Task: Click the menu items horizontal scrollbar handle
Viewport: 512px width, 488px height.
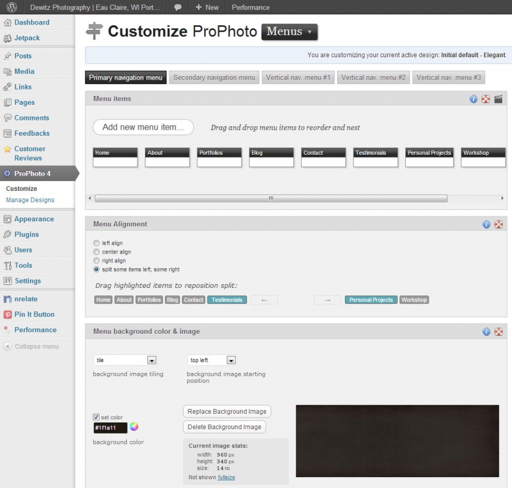Action: [x=271, y=198]
